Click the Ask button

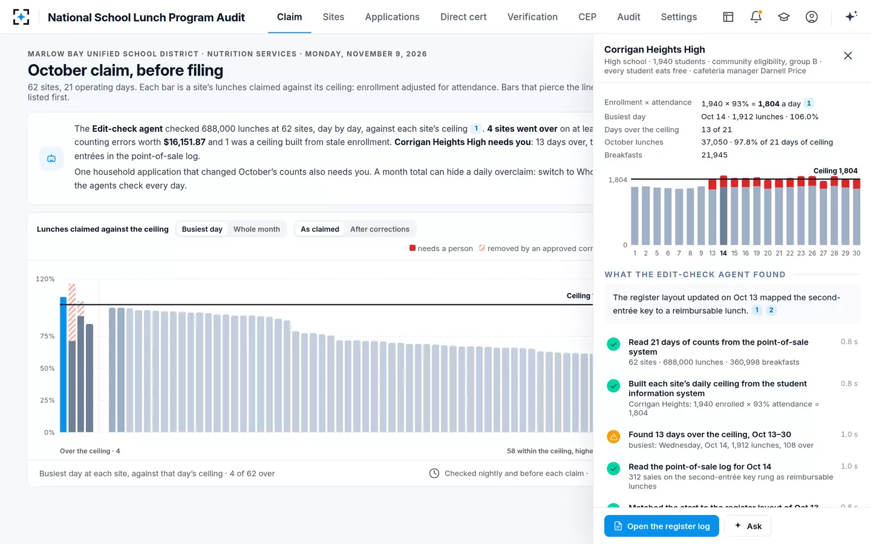[x=748, y=526]
